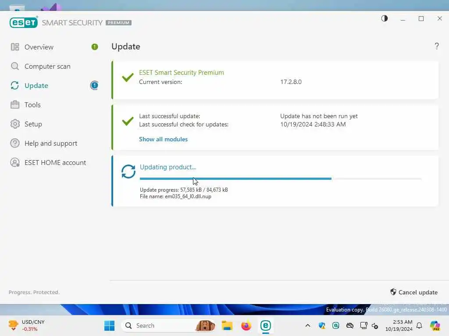Click the ESET taskbar app icon
This screenshot has width=449, height=336.
pyautogui.click(x=265, y=325)
